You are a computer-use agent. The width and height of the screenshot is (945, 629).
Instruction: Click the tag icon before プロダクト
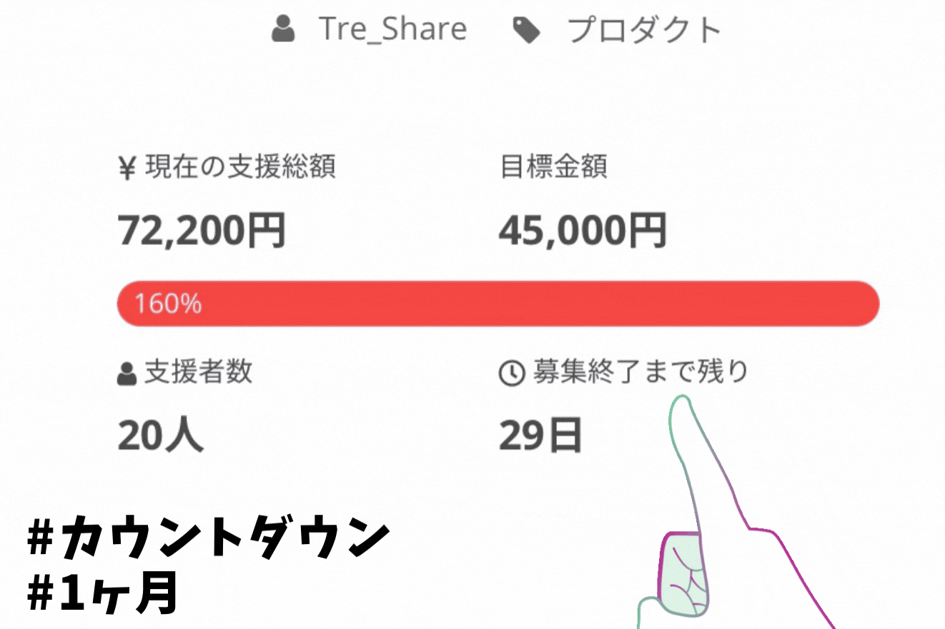(528, 31)
